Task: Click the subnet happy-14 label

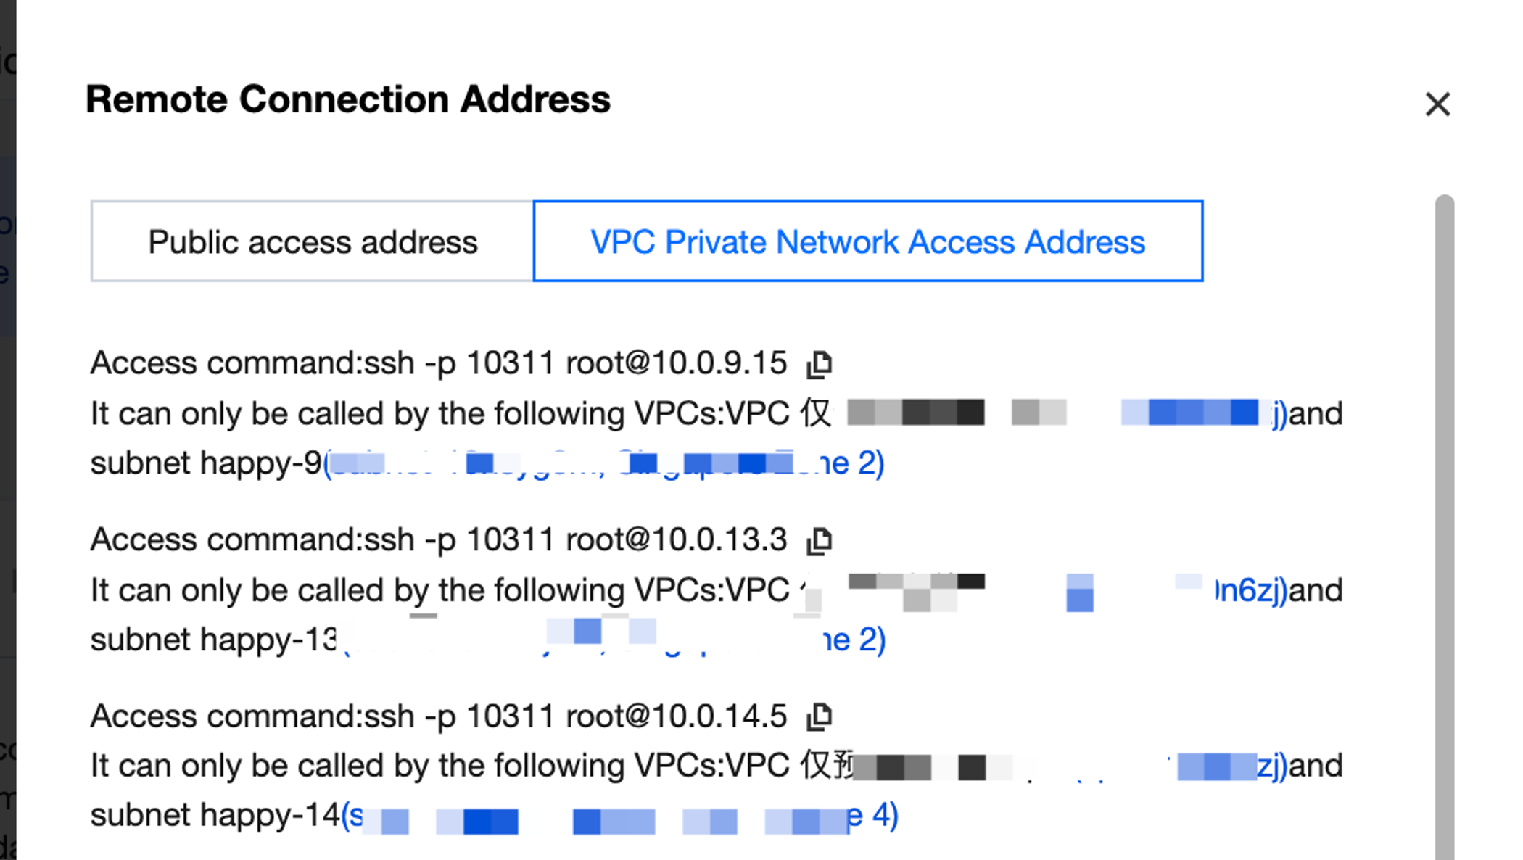Action: click(x=215, y=816)
